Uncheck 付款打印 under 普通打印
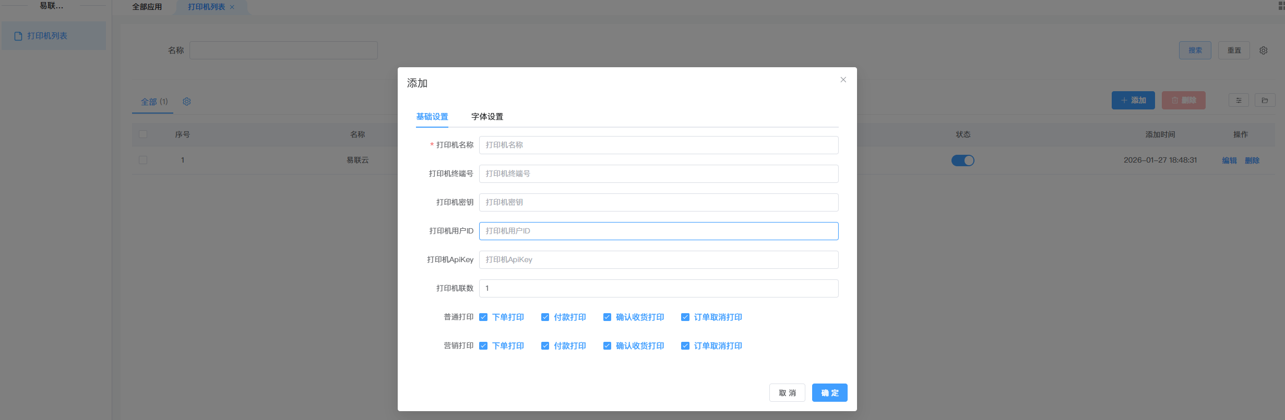Viewport: 1285px width, 420px height. pyautogui.click(x=545, y=317)
